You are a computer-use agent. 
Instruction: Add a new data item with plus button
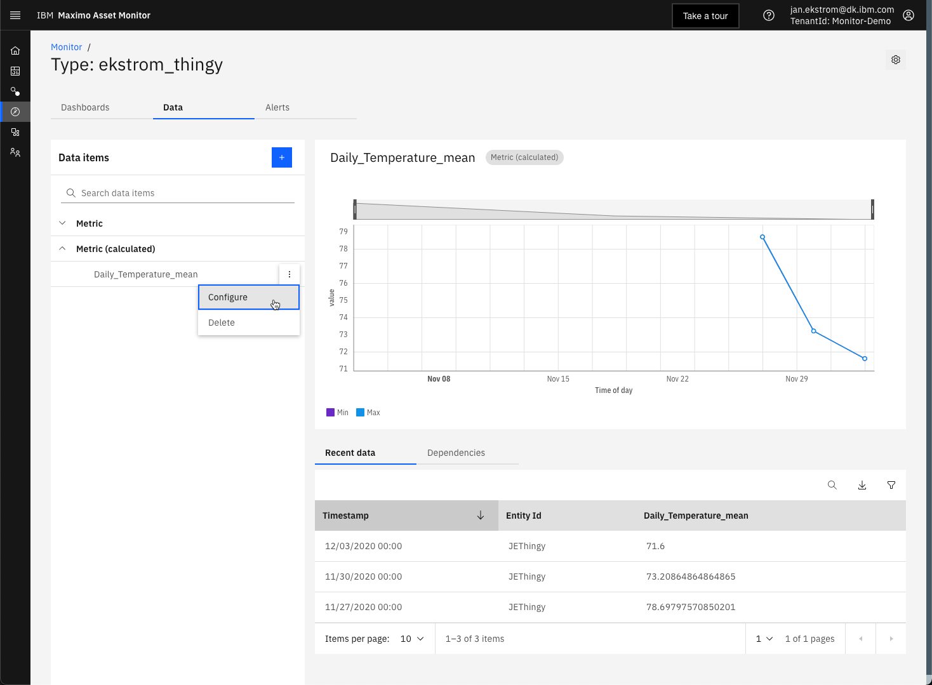[x=282, y=157]
